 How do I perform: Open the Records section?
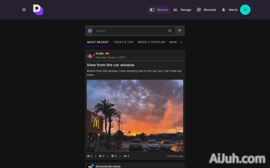[x=206, y=10]
